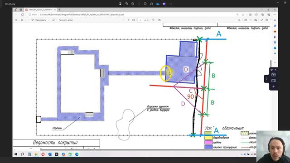Close the screen capture widget
Screen dimensions: 290x163
tap(275, 70)
